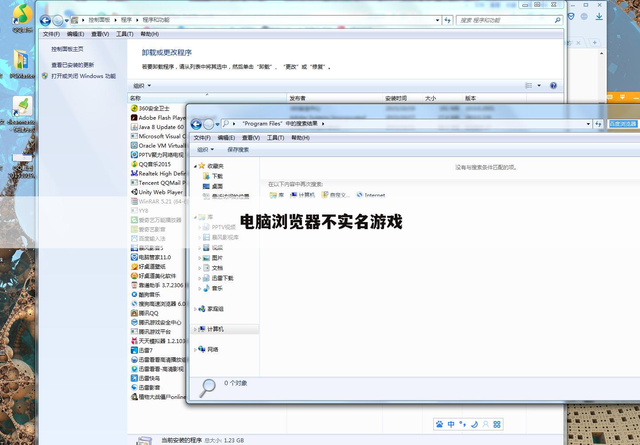The image size is (640, 445).
Task: Sort list by 名称 column header
Action: click(x=208, y=98)
